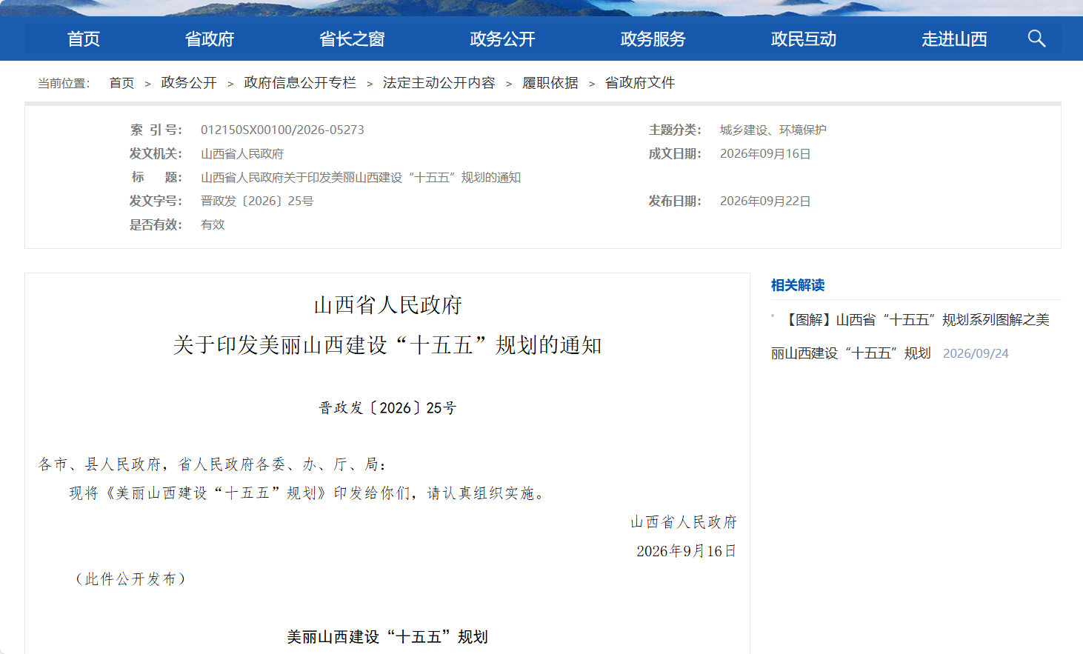Open the 省政府 navigation menu item
1083x654 pixels.
tap(210, 39)
